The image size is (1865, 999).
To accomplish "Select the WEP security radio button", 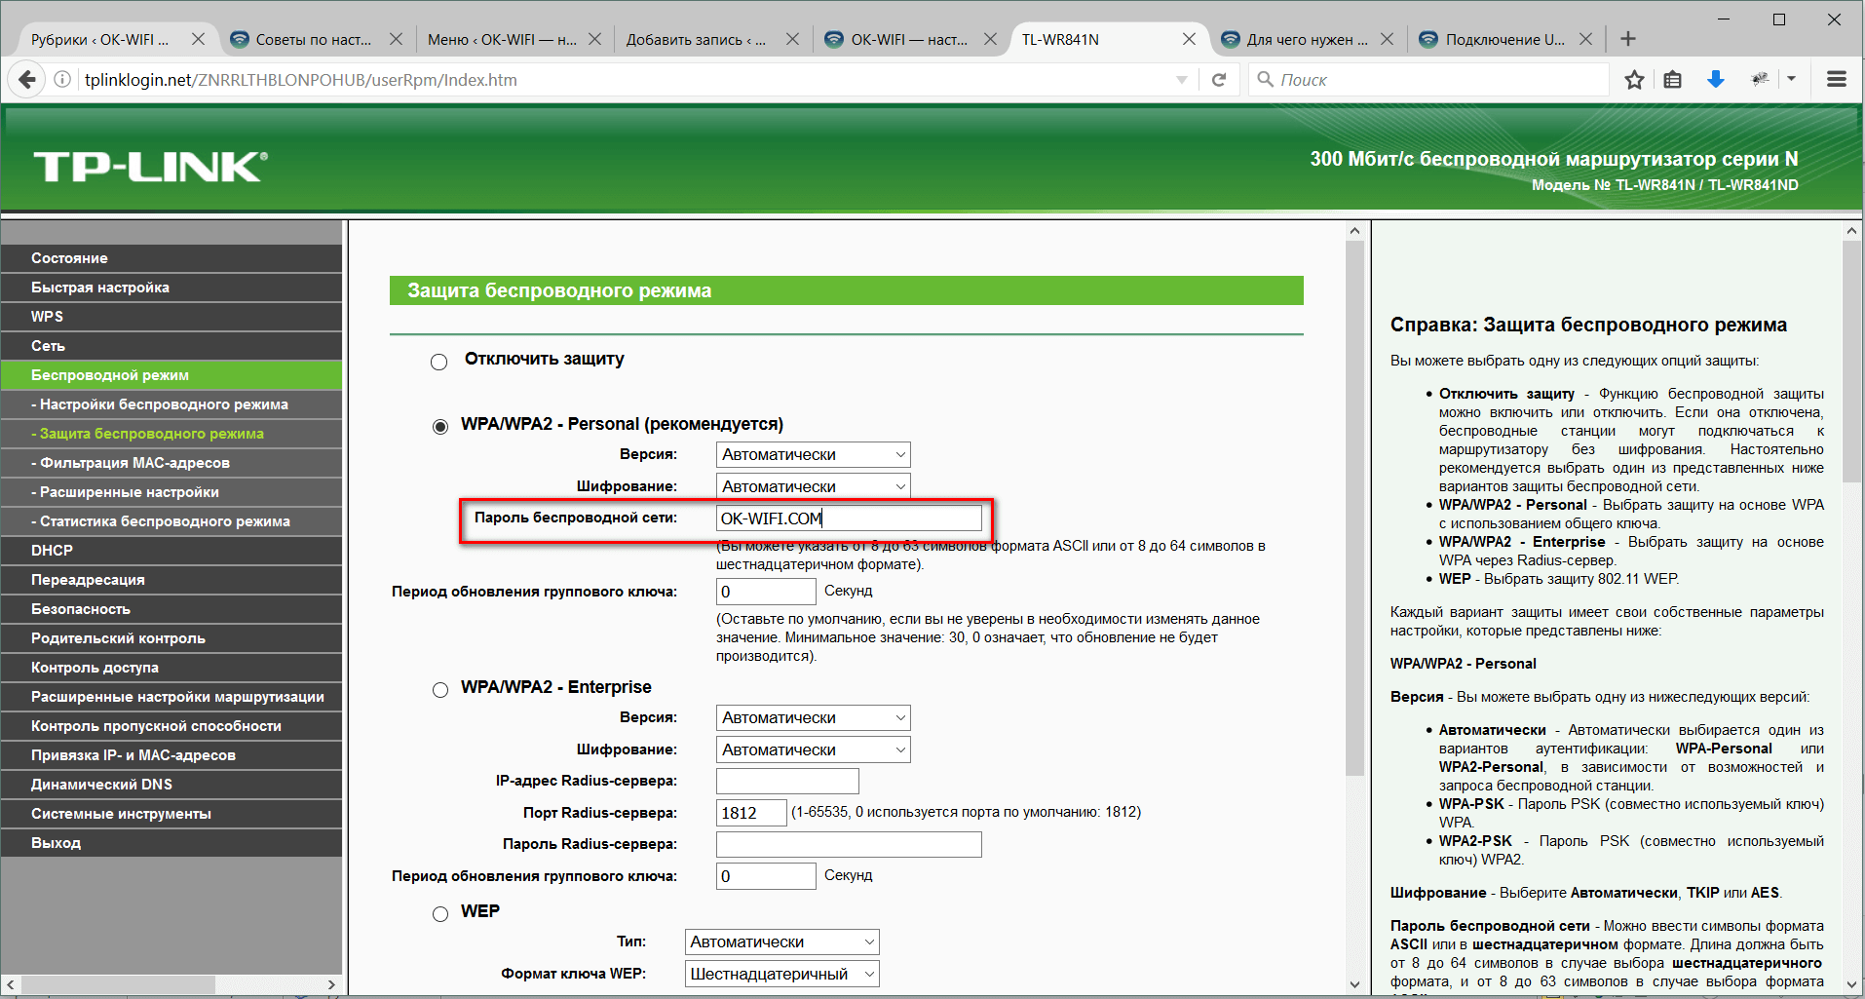I will (x=440, y=914).
